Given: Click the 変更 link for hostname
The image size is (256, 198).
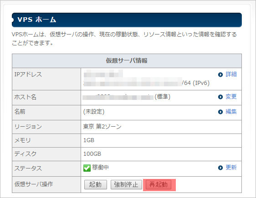Looking at the screenshot, I should point(231,97).
